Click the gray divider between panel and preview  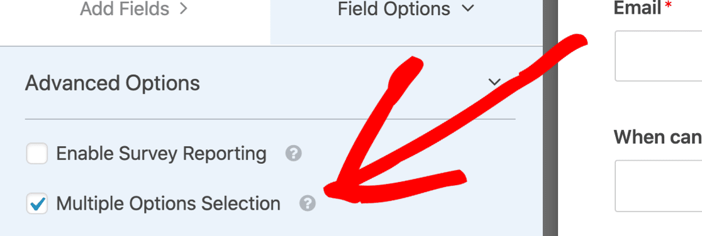[550, 118]
